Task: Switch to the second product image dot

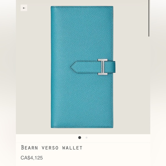Action: (x=86, y=137)
